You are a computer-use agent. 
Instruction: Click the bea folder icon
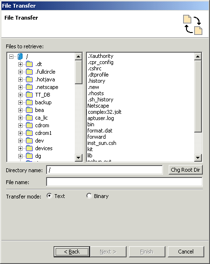(29, 110)
